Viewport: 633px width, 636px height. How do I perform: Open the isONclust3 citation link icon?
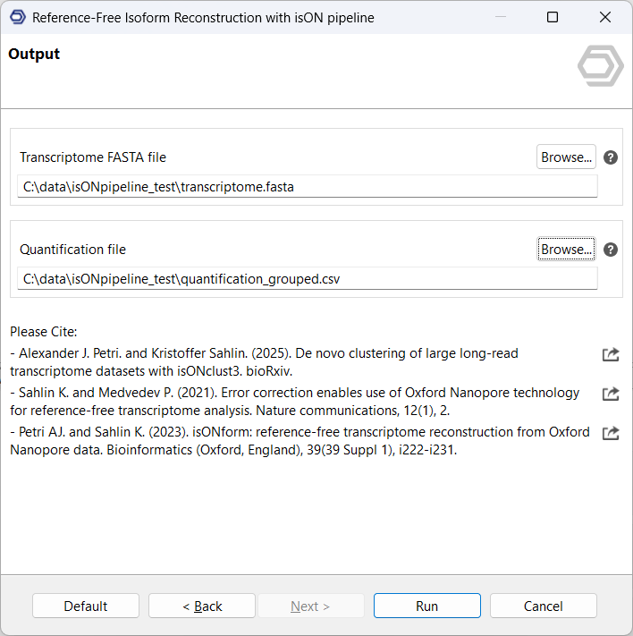click(611, 355)
